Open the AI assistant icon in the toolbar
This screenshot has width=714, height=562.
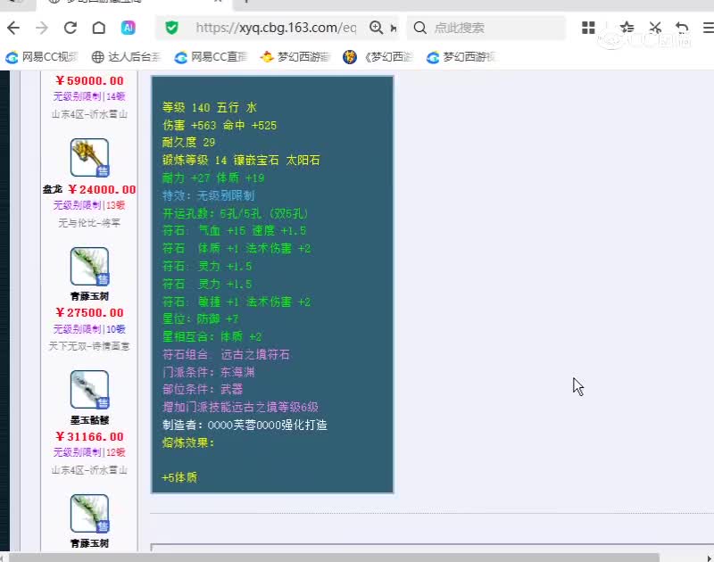tap(129, 28)
